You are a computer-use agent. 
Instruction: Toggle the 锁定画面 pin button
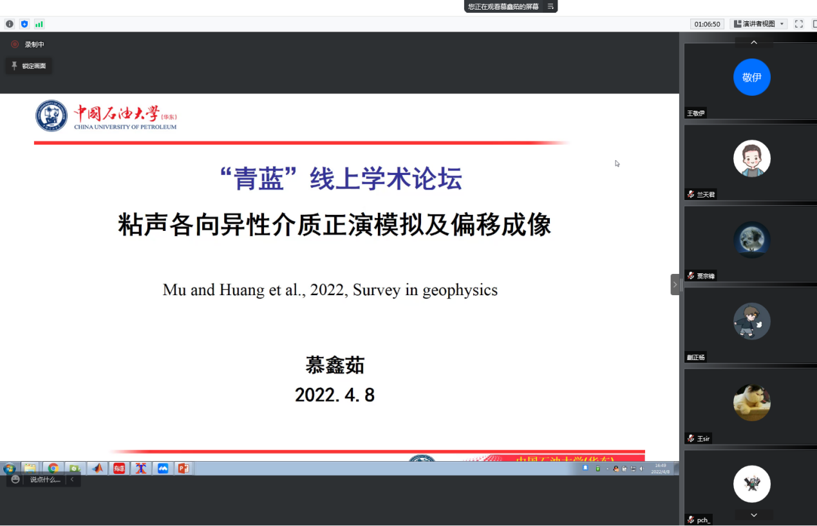[x=29, y=66]
